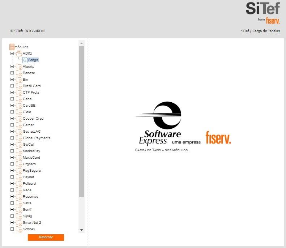The image size is (286, 248).
Task: Click the tree scrollbar down arrow
Action: pos(81,230)
